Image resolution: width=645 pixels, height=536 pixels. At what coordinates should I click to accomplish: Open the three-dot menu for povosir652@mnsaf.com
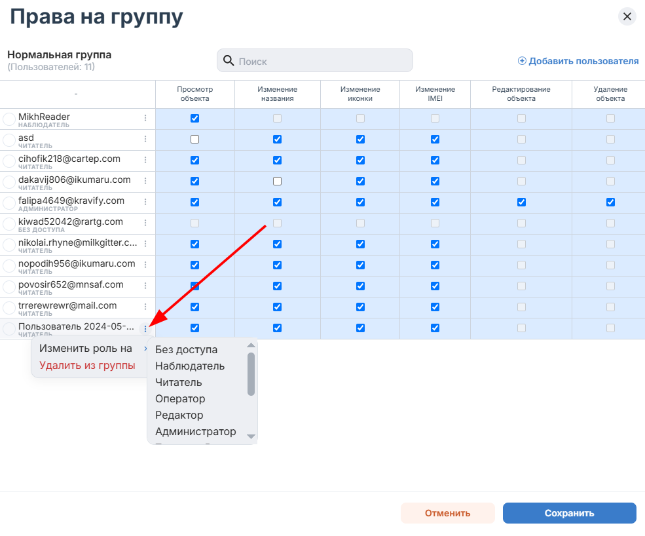pos(145,286)
